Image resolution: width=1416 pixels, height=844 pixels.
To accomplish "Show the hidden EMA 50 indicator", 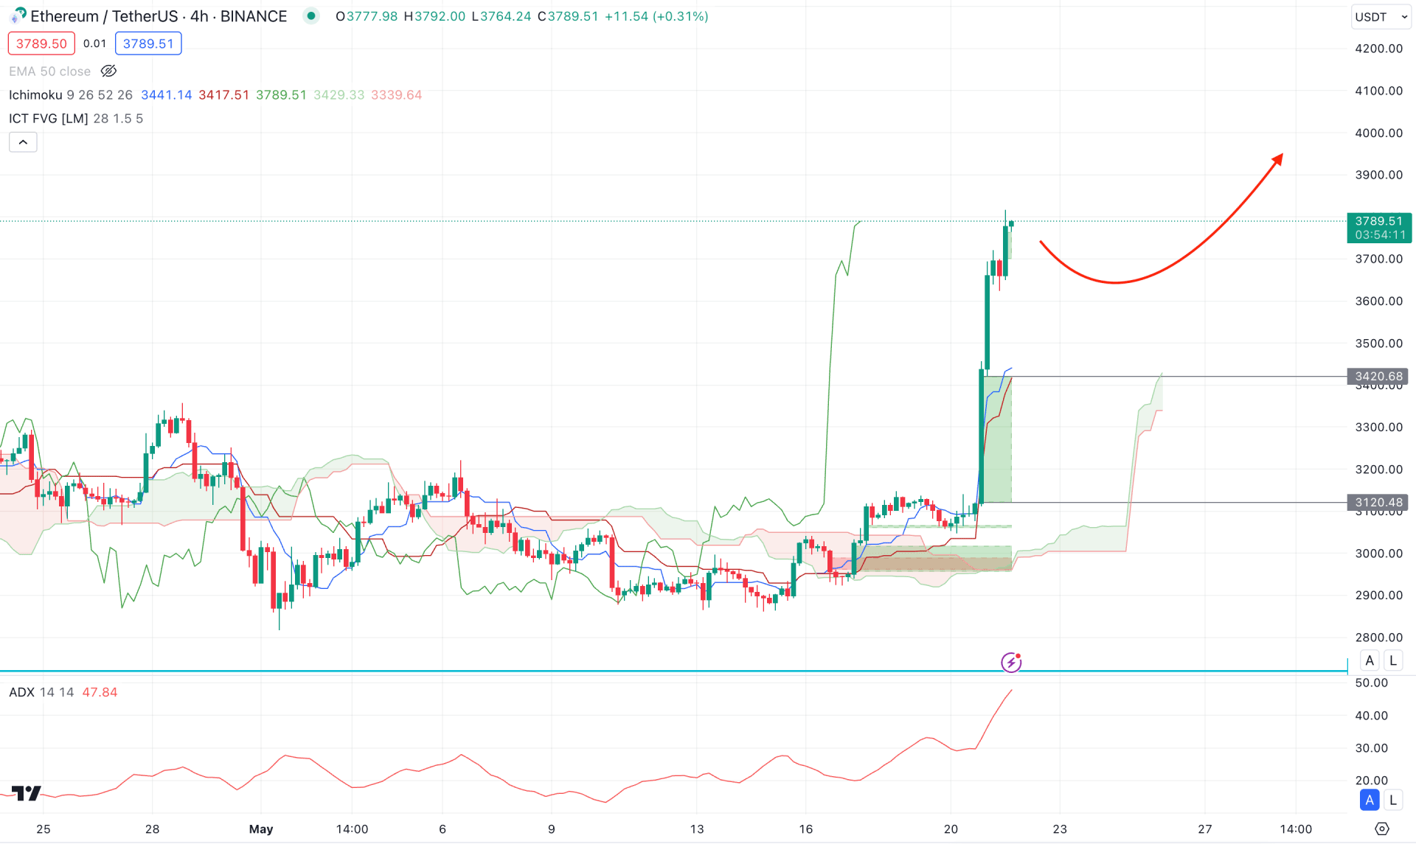I will pos(108,72).
